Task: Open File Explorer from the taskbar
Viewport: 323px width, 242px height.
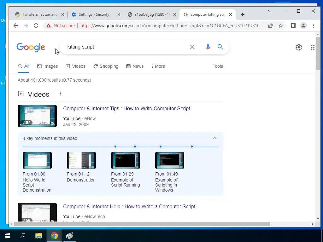Action: [38, 236]
